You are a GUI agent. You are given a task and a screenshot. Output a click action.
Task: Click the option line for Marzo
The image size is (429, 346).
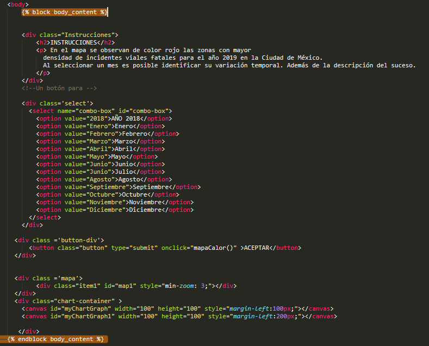tap(101, 142)
